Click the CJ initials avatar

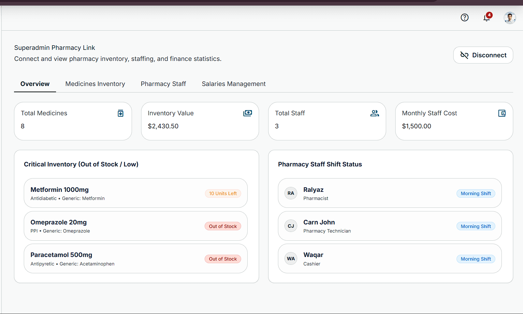[291, 226]
